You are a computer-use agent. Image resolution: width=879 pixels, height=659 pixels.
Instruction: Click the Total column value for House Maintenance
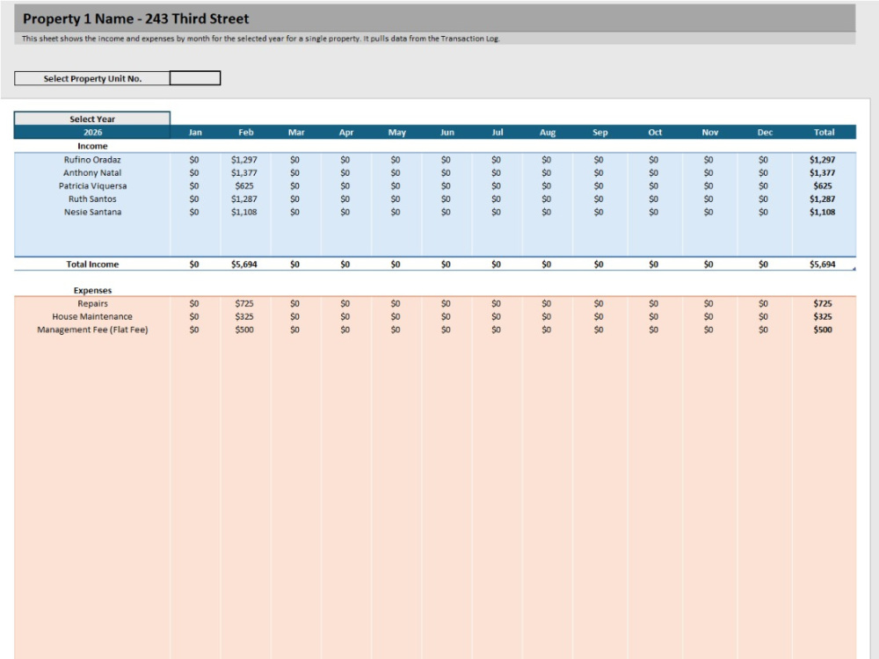click(823, 316)
